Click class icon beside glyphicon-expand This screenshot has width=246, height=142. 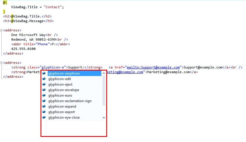pyautogui.click(x=44, y=106)
